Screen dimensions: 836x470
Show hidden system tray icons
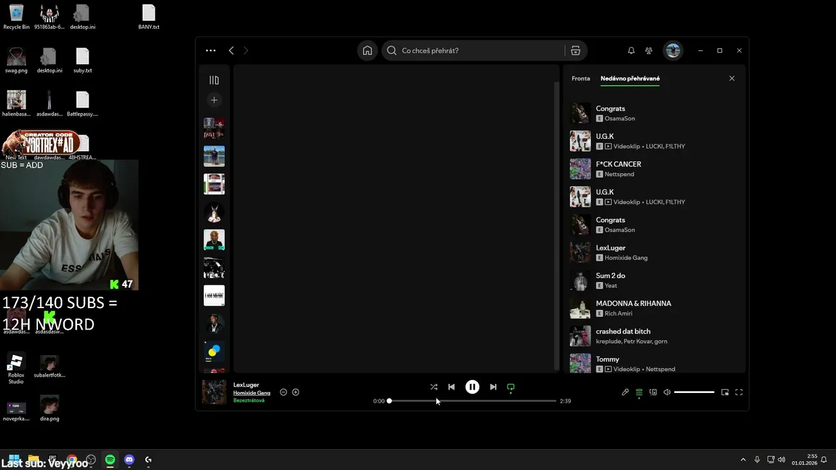743,460
